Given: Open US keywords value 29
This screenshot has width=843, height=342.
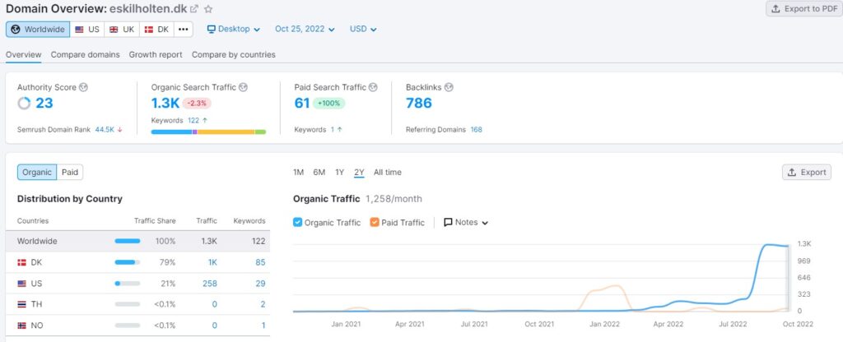Looking at the screenshot, I should (260, 284).
